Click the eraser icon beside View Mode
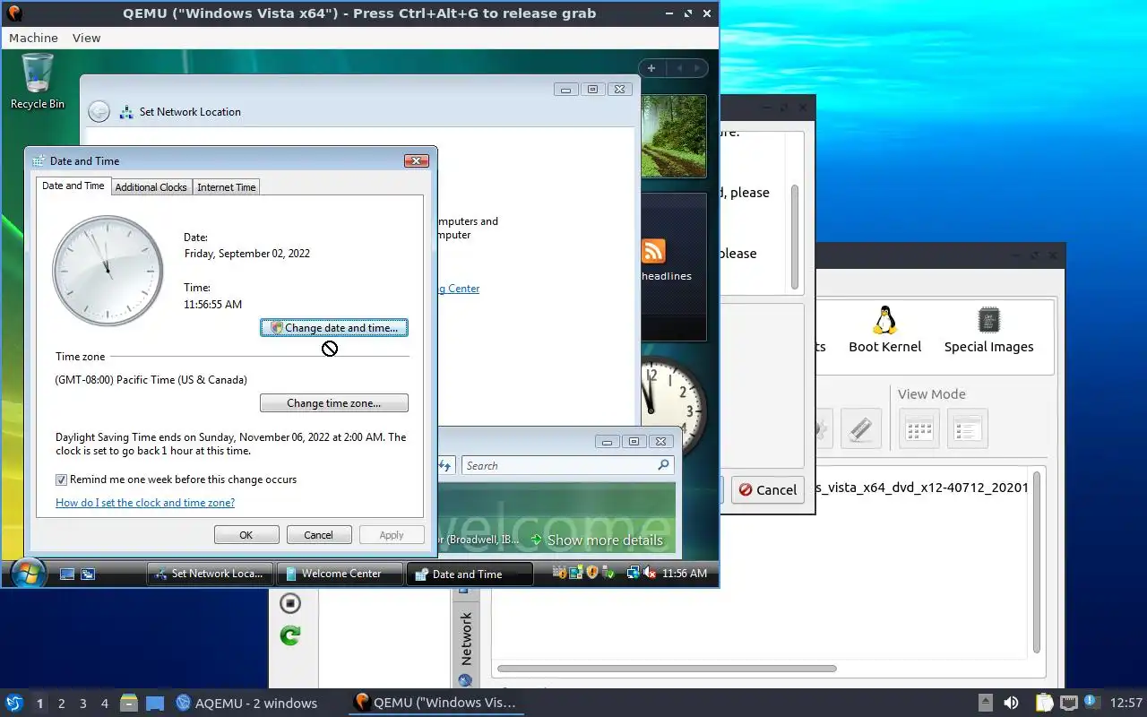The width and height of the screenshot is (1147, 717). click(x=860, y=428)
